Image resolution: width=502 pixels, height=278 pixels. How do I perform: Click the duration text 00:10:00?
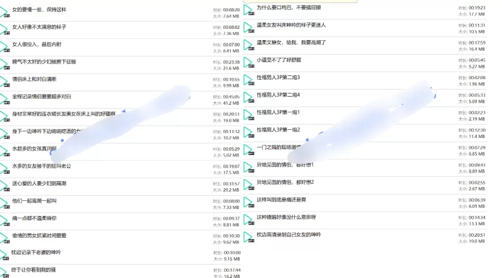pos(232,253)
